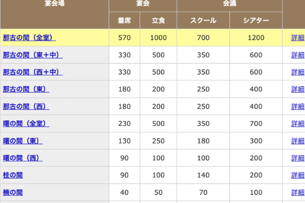Image resolution: width=305 pixels, height=203 pixels.
Task: Click 詳細 for 那古の間（東＋中）
Action: point(298,55)
